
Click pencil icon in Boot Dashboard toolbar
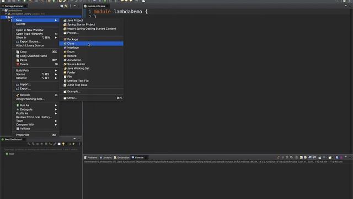point(55,144)
